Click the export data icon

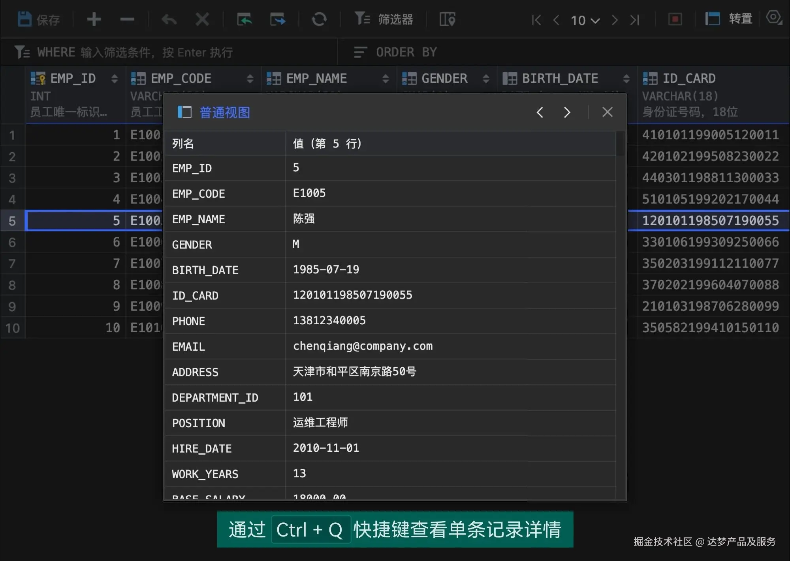(278, 19)
